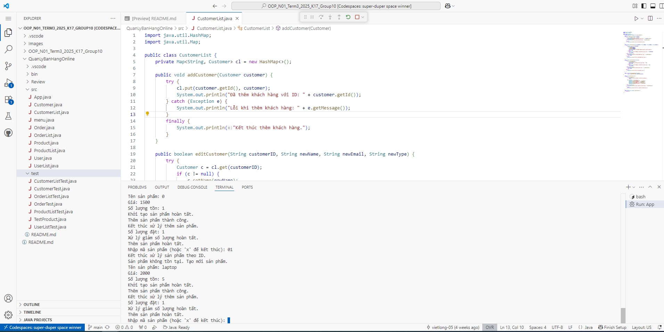Click the terminal scrollbar thumb

point(623,315)
